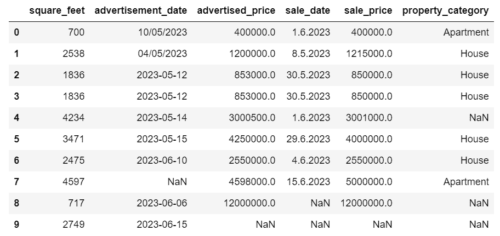Select row index 7 label
Viewport: 500px width, 236px height.
click(x=16, y=182)
